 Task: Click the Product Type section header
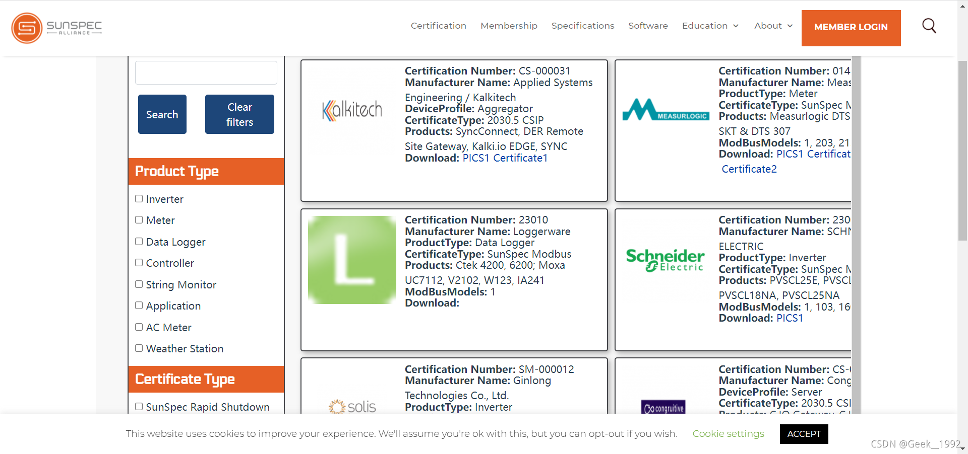pyautogui.click(x=206, y=171)
